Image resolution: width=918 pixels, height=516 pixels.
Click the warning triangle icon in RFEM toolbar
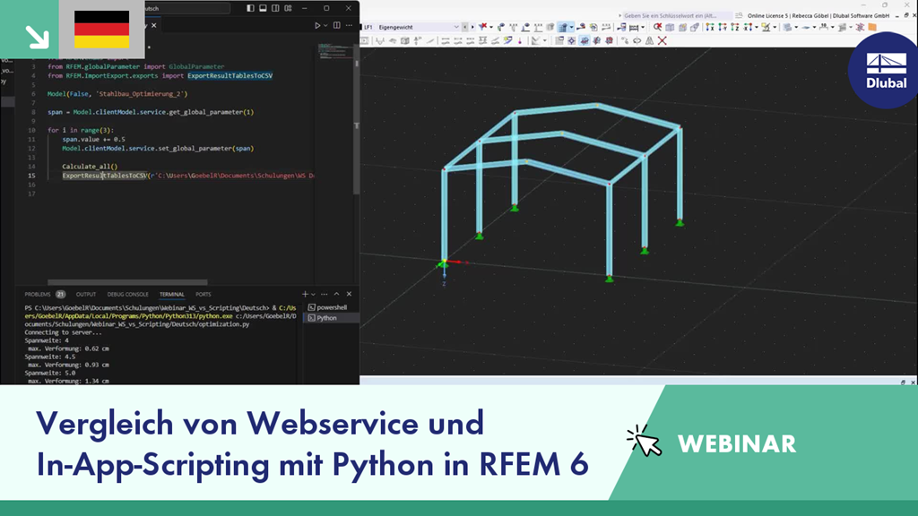pos(649,40)
